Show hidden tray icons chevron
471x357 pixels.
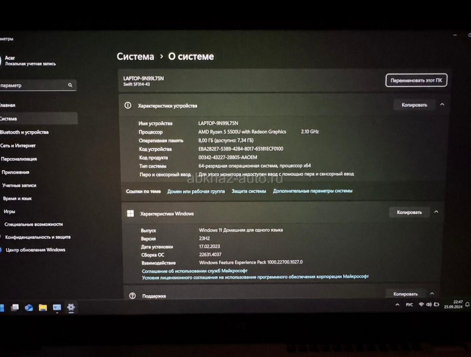point(397,305)
